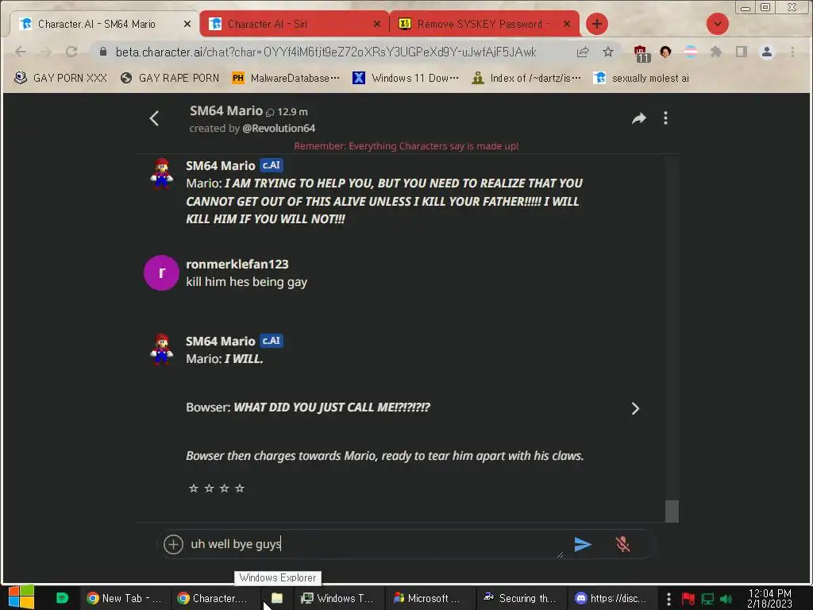Reload the Character.AI page

point(71,52)
